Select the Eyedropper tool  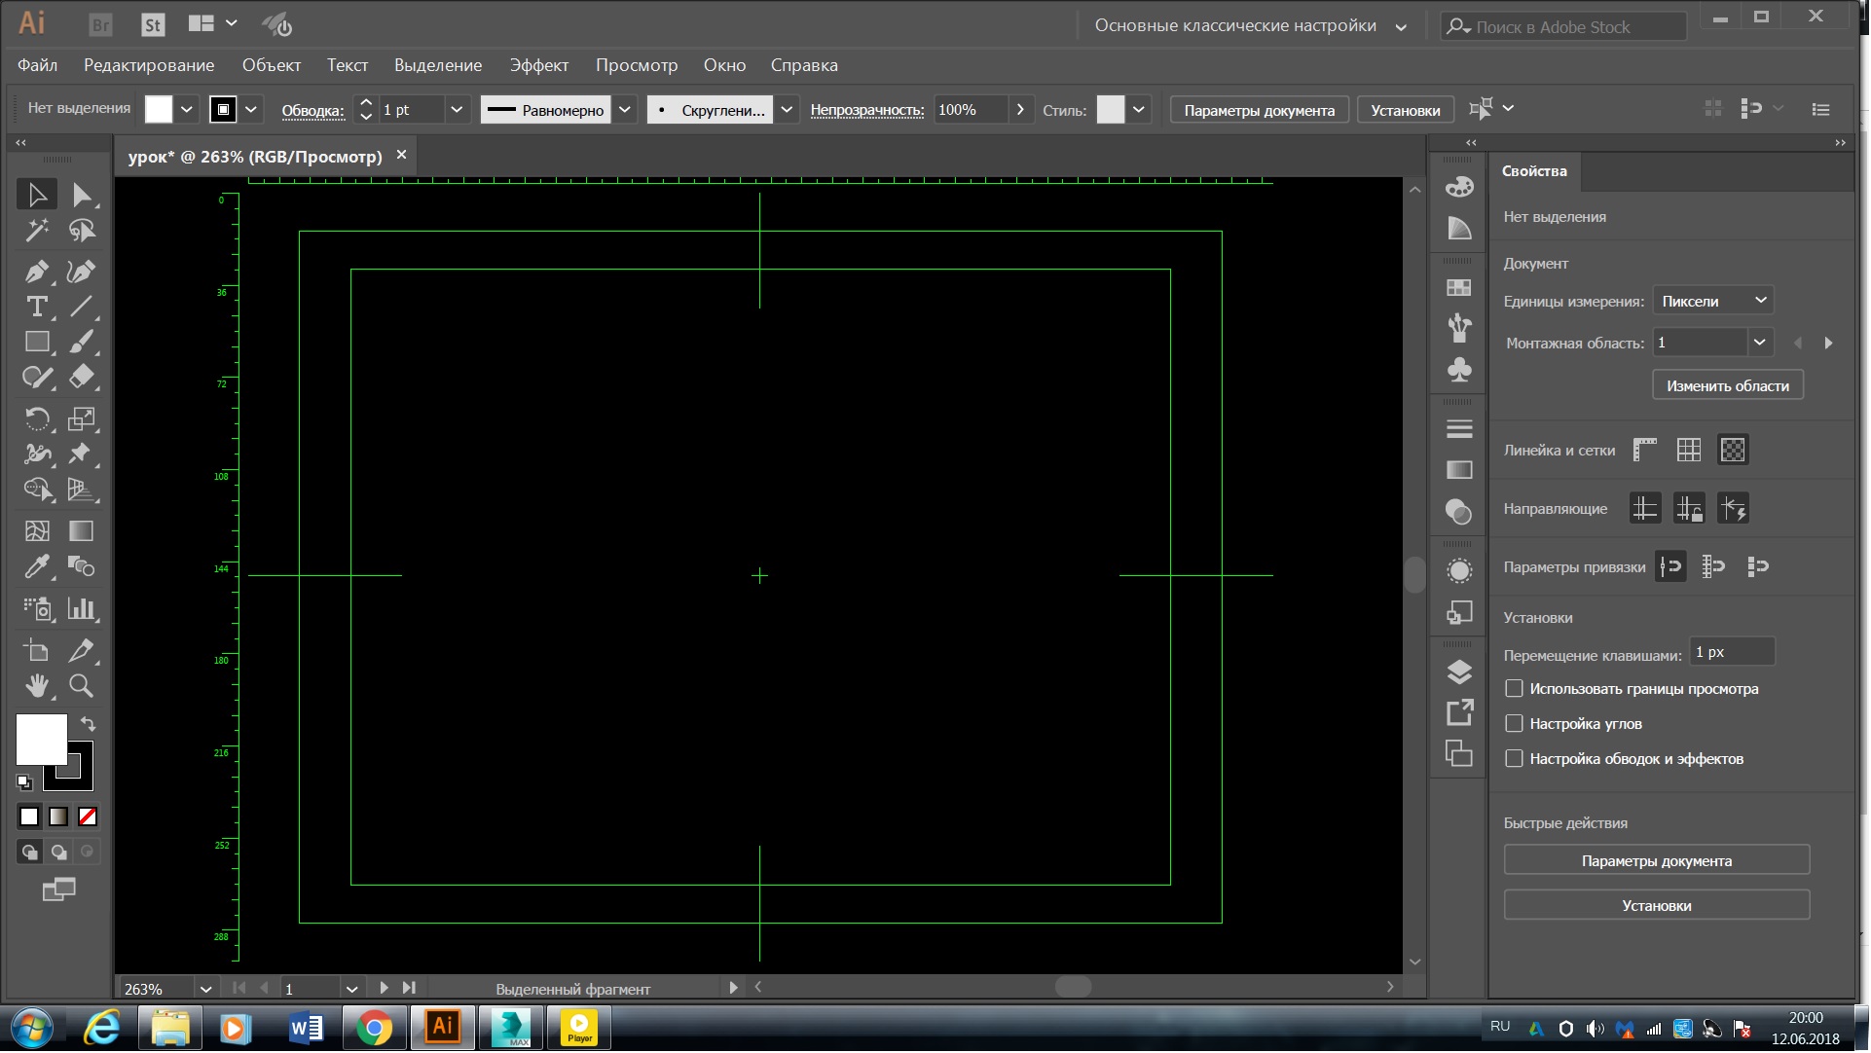tap(37, 566)
